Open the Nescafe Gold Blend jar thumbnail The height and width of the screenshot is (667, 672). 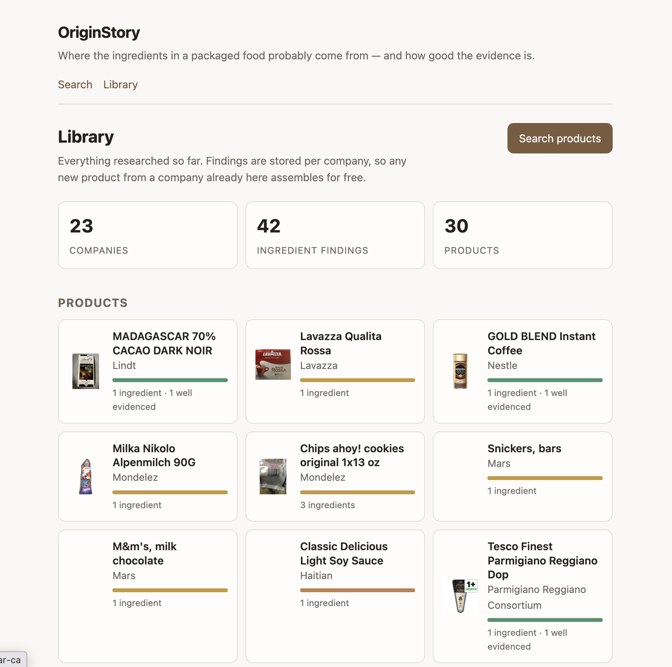pos(460,371)
